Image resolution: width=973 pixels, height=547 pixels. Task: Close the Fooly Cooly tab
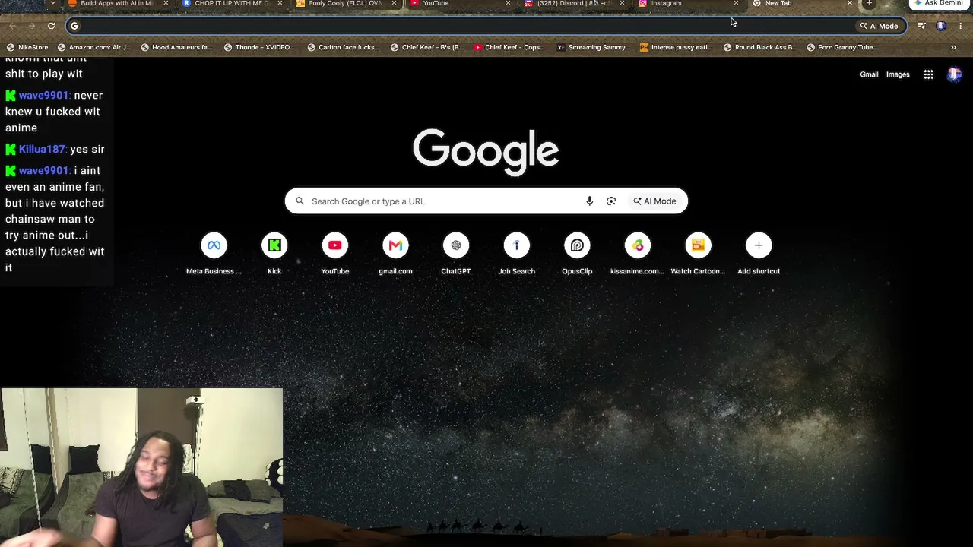394,3
